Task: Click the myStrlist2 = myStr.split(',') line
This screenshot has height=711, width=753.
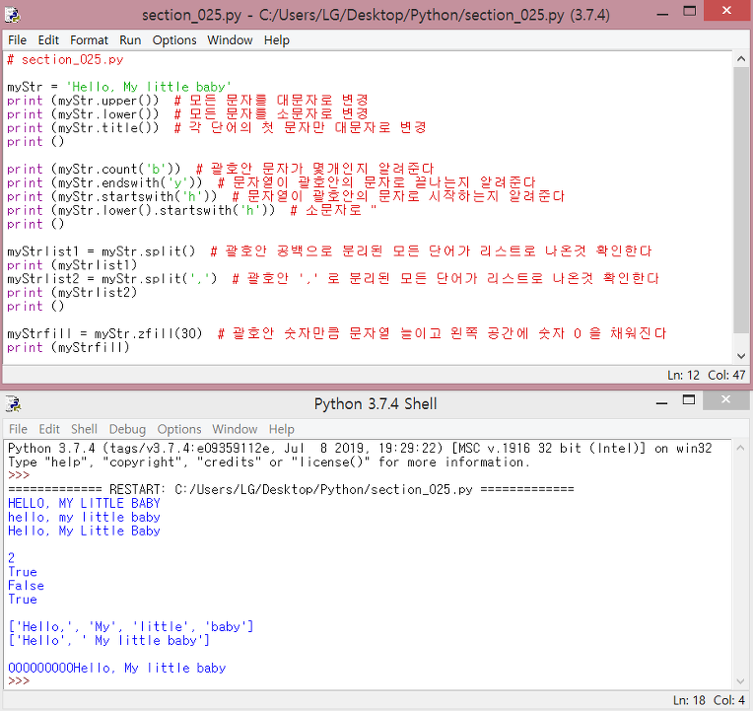Action: [333, 279]
